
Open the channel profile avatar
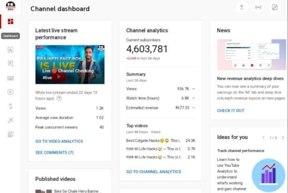11,6
